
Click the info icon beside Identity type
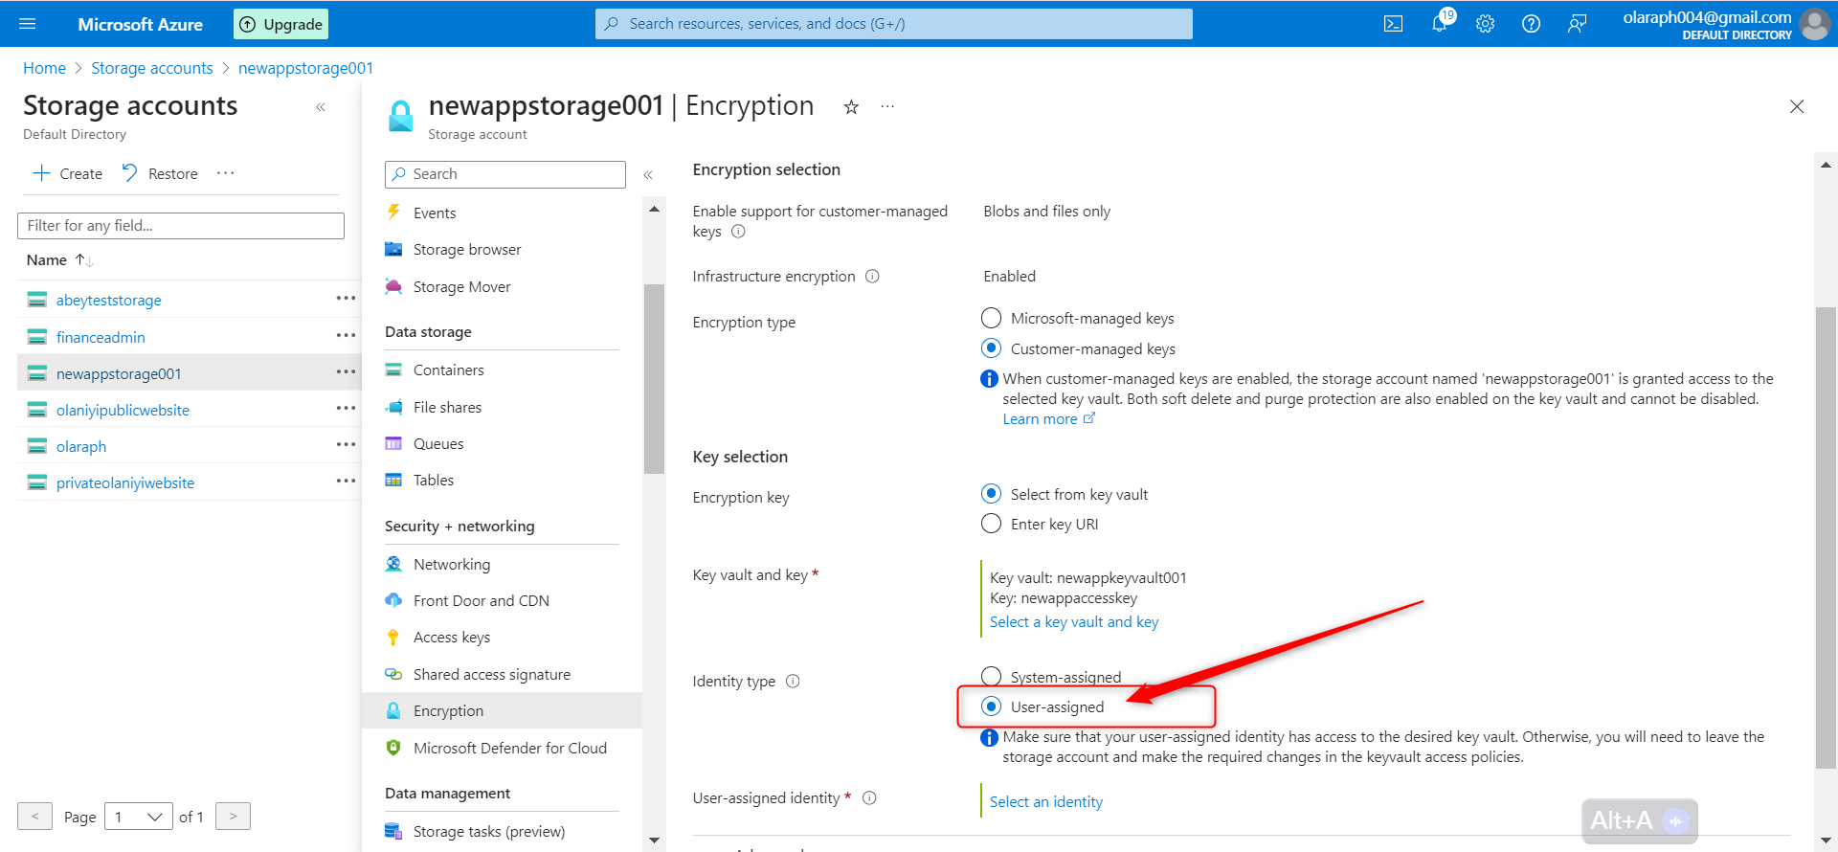tap(793, 682)
